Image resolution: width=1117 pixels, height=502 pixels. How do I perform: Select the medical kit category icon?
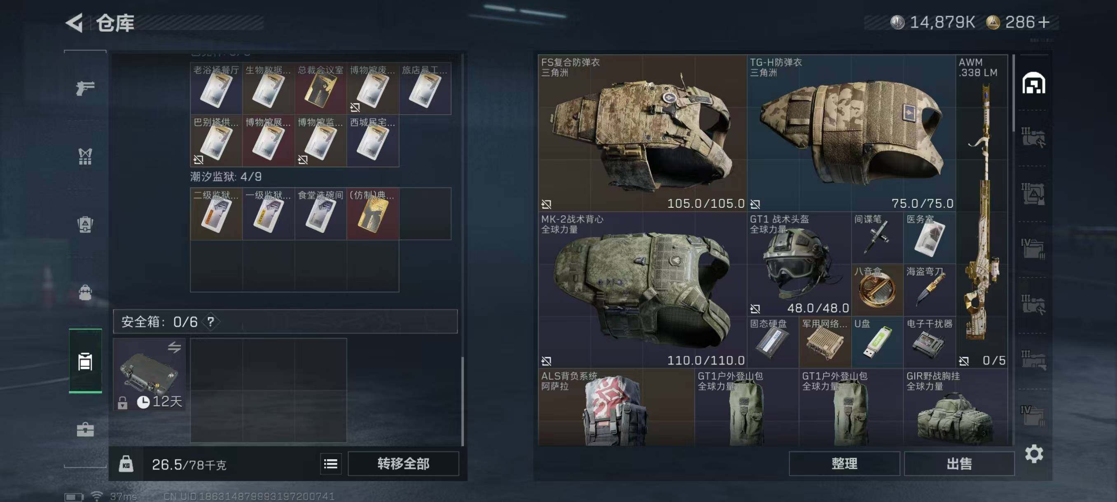(85, 429)
